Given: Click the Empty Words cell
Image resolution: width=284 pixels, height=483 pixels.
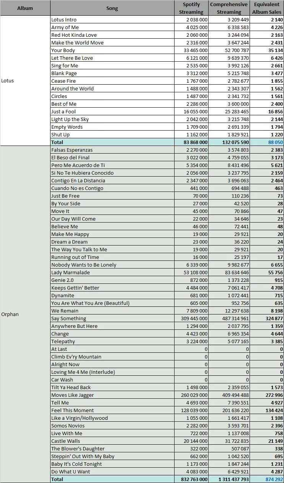Looking at the screenshot, I should 112,127.
